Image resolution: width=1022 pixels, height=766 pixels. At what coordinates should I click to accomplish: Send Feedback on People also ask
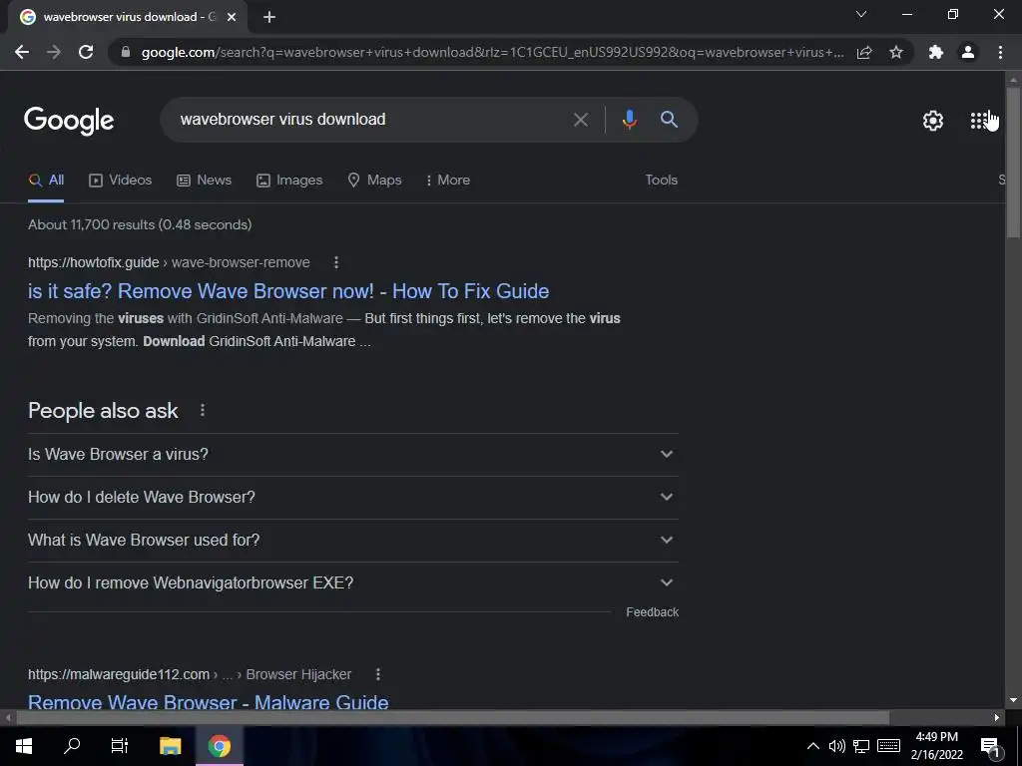pyautogui.click(x=653, y=612)
